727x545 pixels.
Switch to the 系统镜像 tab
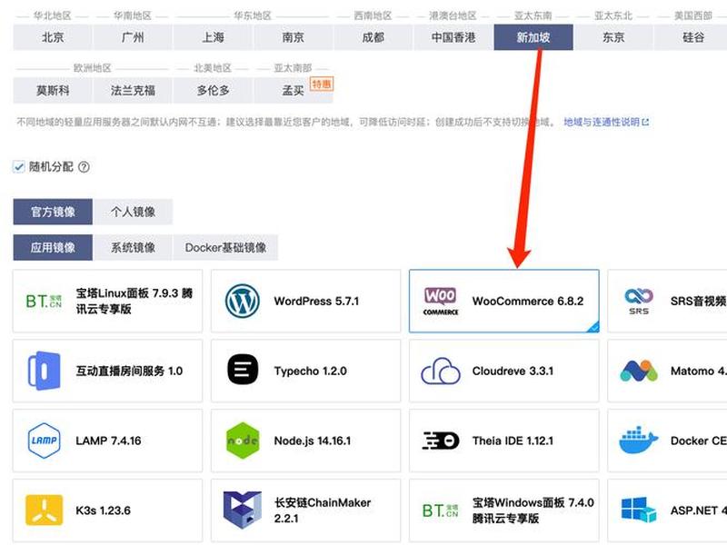[x=133, y=247]
